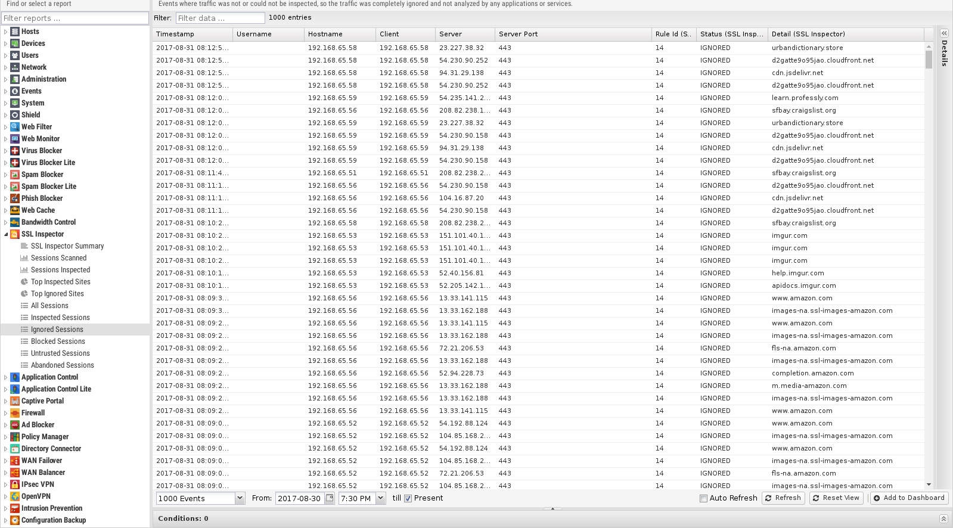Image resolution: width=953 pixels, height=528 pixels.
Task: Expand the Web Filter tree node
Action: pos(6,127)
